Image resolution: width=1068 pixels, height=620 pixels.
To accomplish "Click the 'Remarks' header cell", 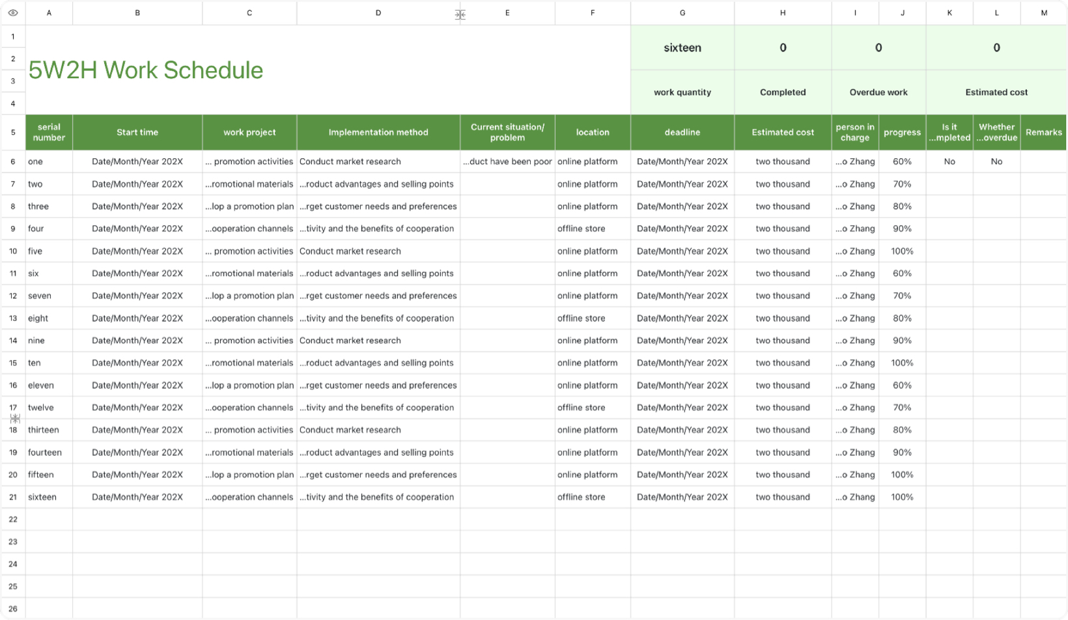I will pos(1044,132).
